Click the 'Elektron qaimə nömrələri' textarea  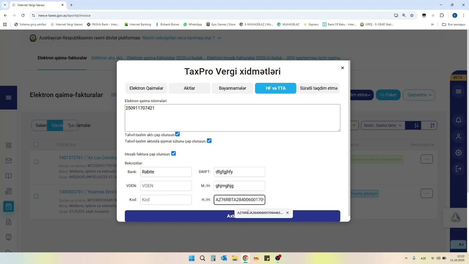(232, 118)
